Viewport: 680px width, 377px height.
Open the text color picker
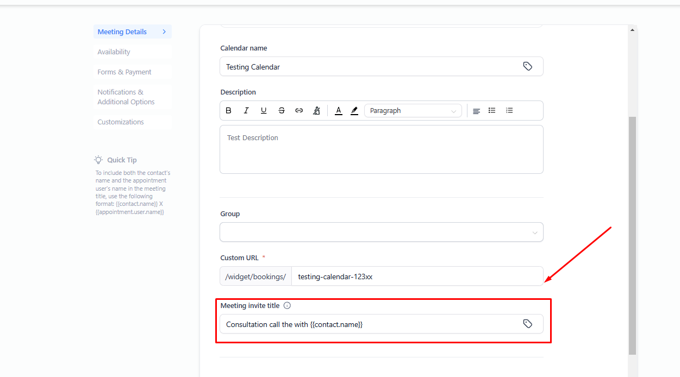[339, 111]
